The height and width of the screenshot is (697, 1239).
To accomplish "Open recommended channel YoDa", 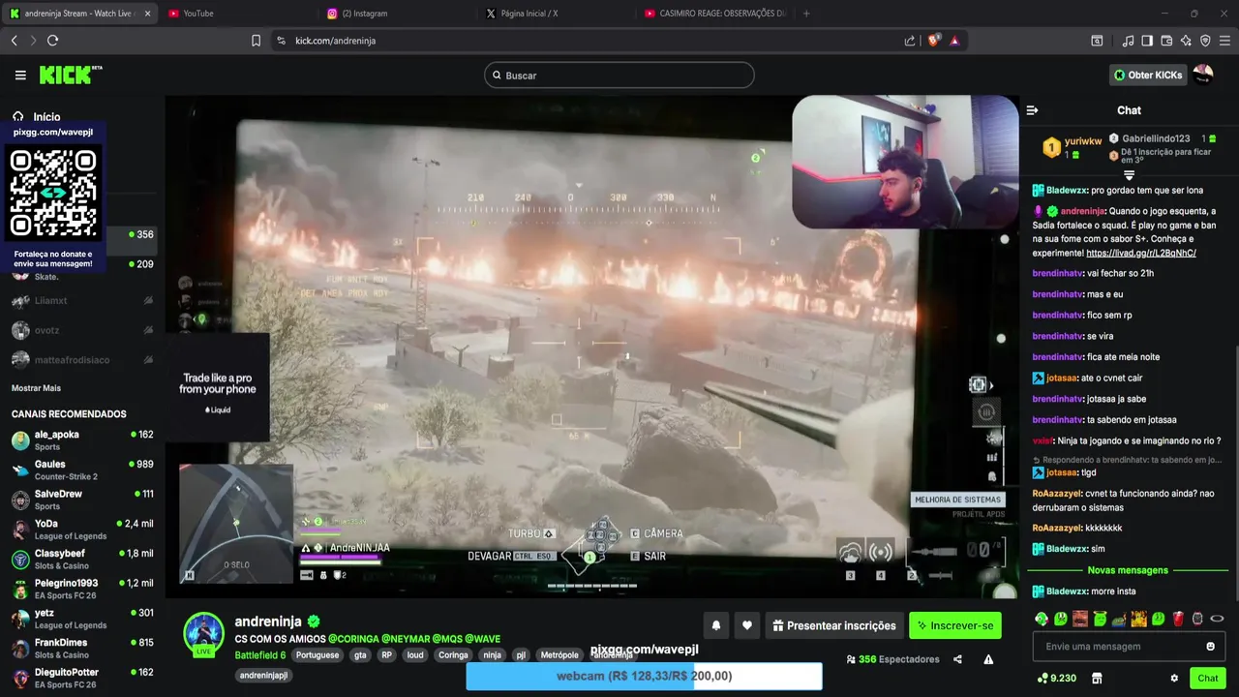I will [82, 530].
